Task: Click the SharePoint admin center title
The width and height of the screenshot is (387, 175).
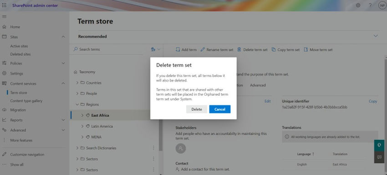Action: pos(35,5)
